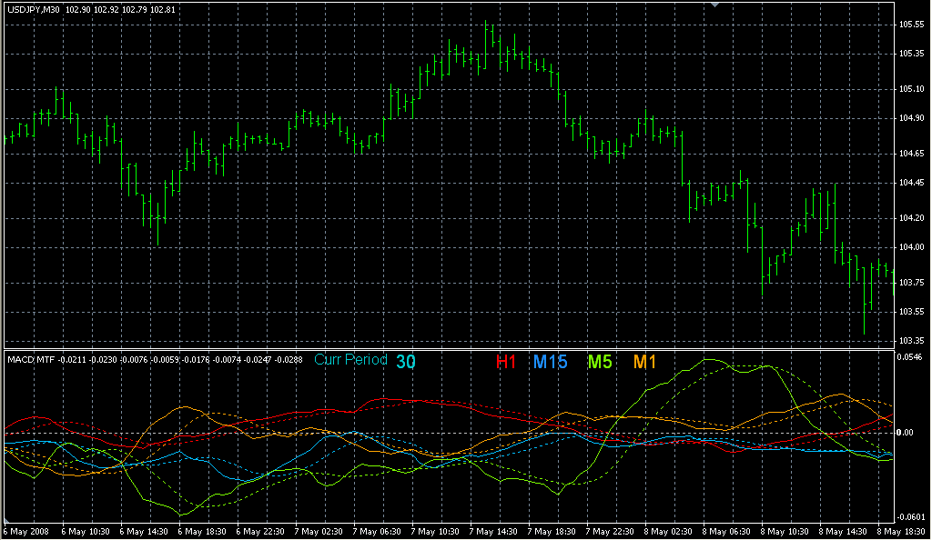Click the 6 May 2008 date label
This screenshot has height=540, width=932.
coord(28,531)
